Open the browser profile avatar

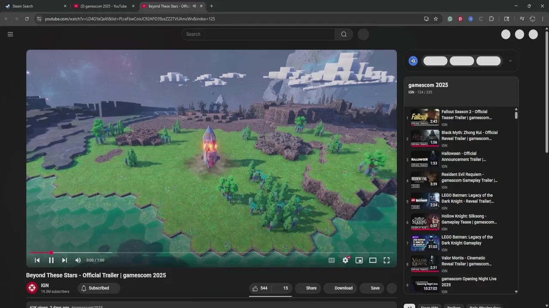click(x=532, y=19)
